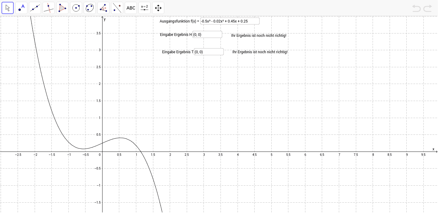Click the origin label 0

pos(99,155)
